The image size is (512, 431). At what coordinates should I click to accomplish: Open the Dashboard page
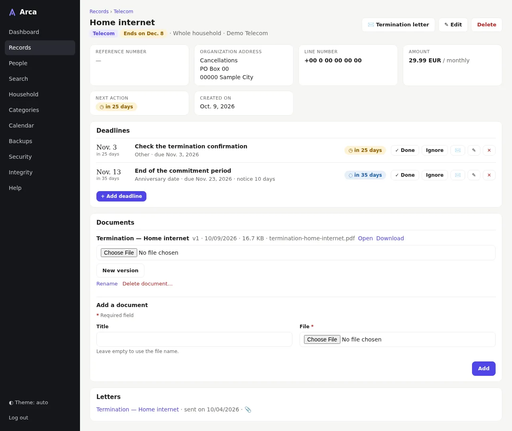click(40, 32)
